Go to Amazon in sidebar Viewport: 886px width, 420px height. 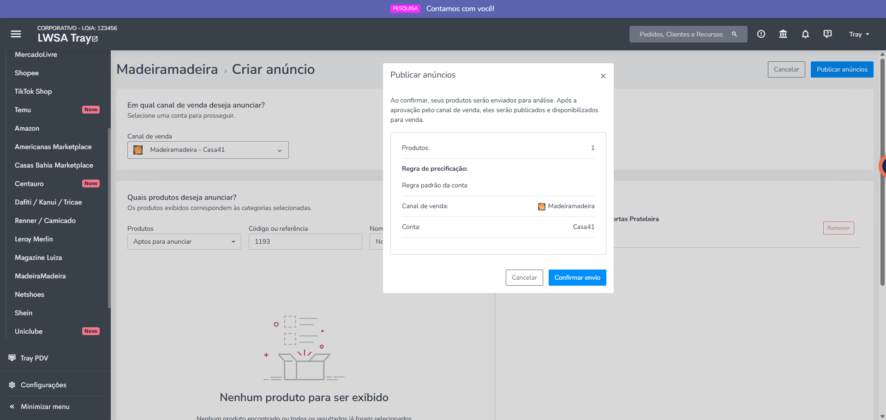click(x=27, y=128)
